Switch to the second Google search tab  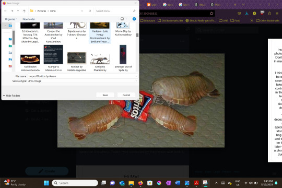[x=184, y=5]
